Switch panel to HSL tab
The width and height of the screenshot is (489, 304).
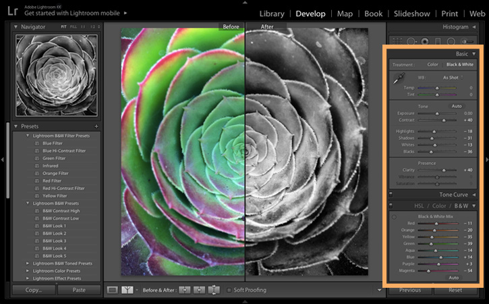tap(419, 206)
